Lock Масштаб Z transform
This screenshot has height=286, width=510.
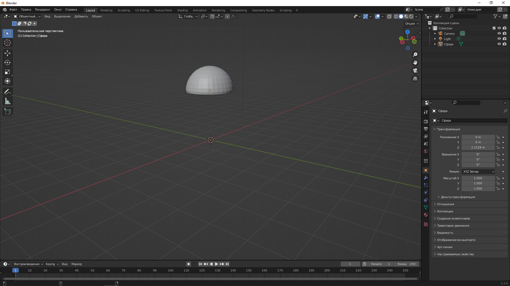click(x=498, y=189)
